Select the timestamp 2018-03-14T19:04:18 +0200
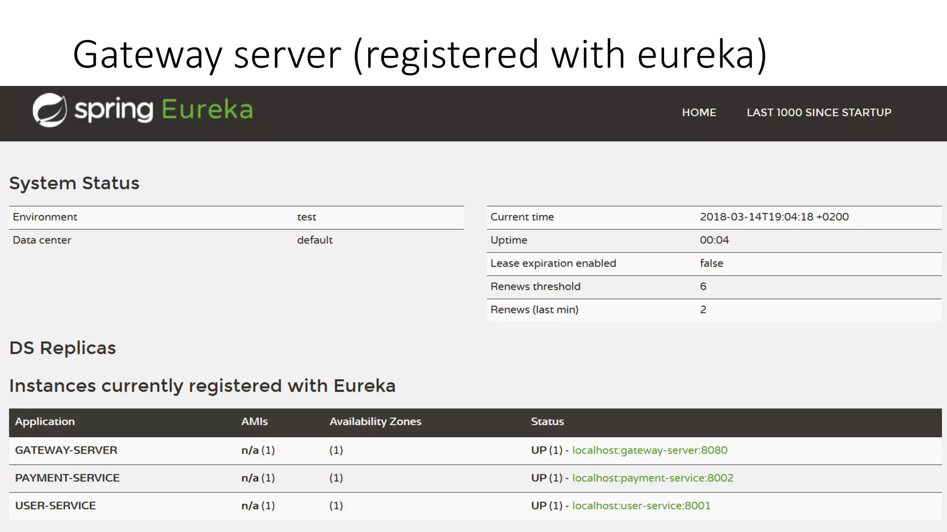 tap(774, 217)
